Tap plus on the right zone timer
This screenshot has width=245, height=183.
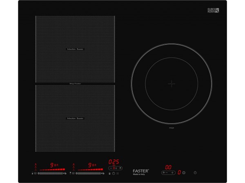click(172, 173)
